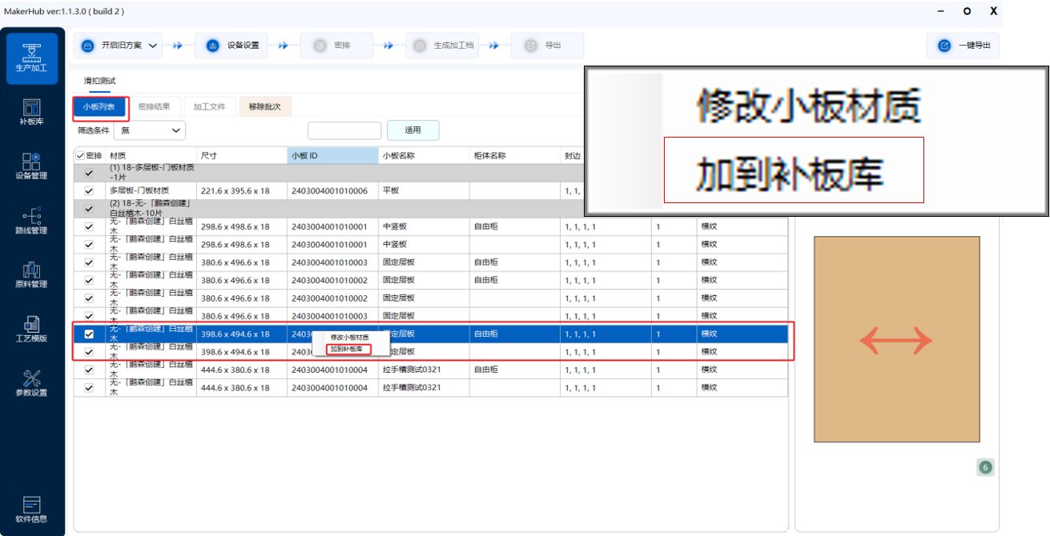The height and width of the screenshot is (536, 1050).
Task: Switch to the 密排结果 tab
Action: (154, 106)
